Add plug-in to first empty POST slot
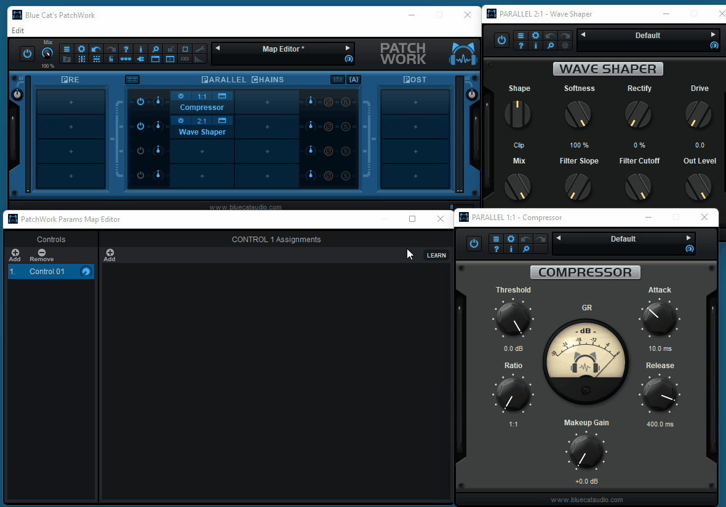The image size is (726, 507). click(x=415, y=102)
